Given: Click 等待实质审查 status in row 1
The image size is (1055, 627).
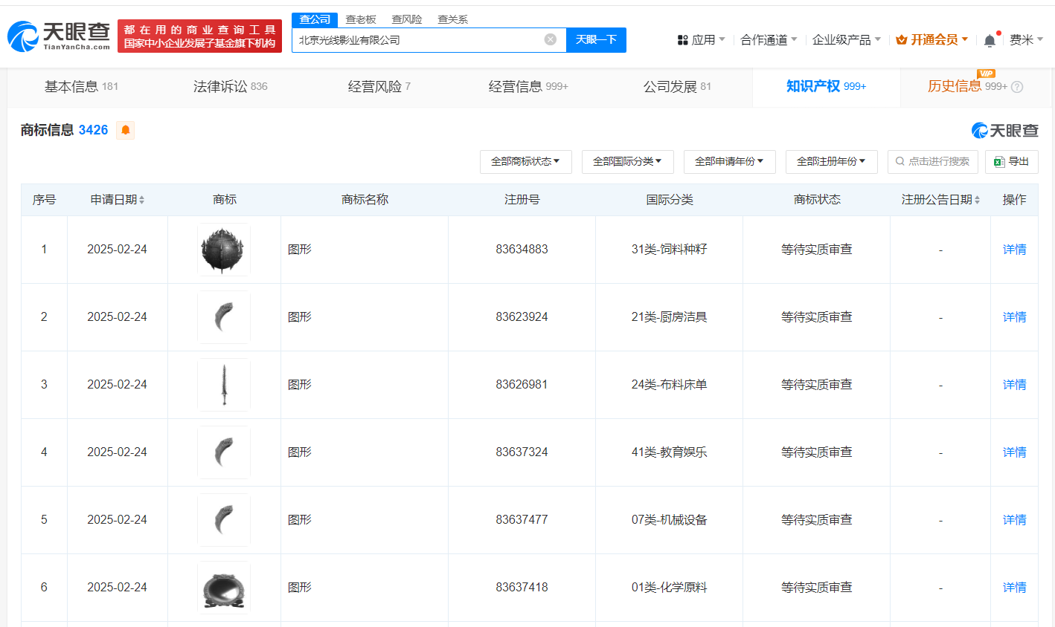Looking at the screenshot, I should (817, 250).
